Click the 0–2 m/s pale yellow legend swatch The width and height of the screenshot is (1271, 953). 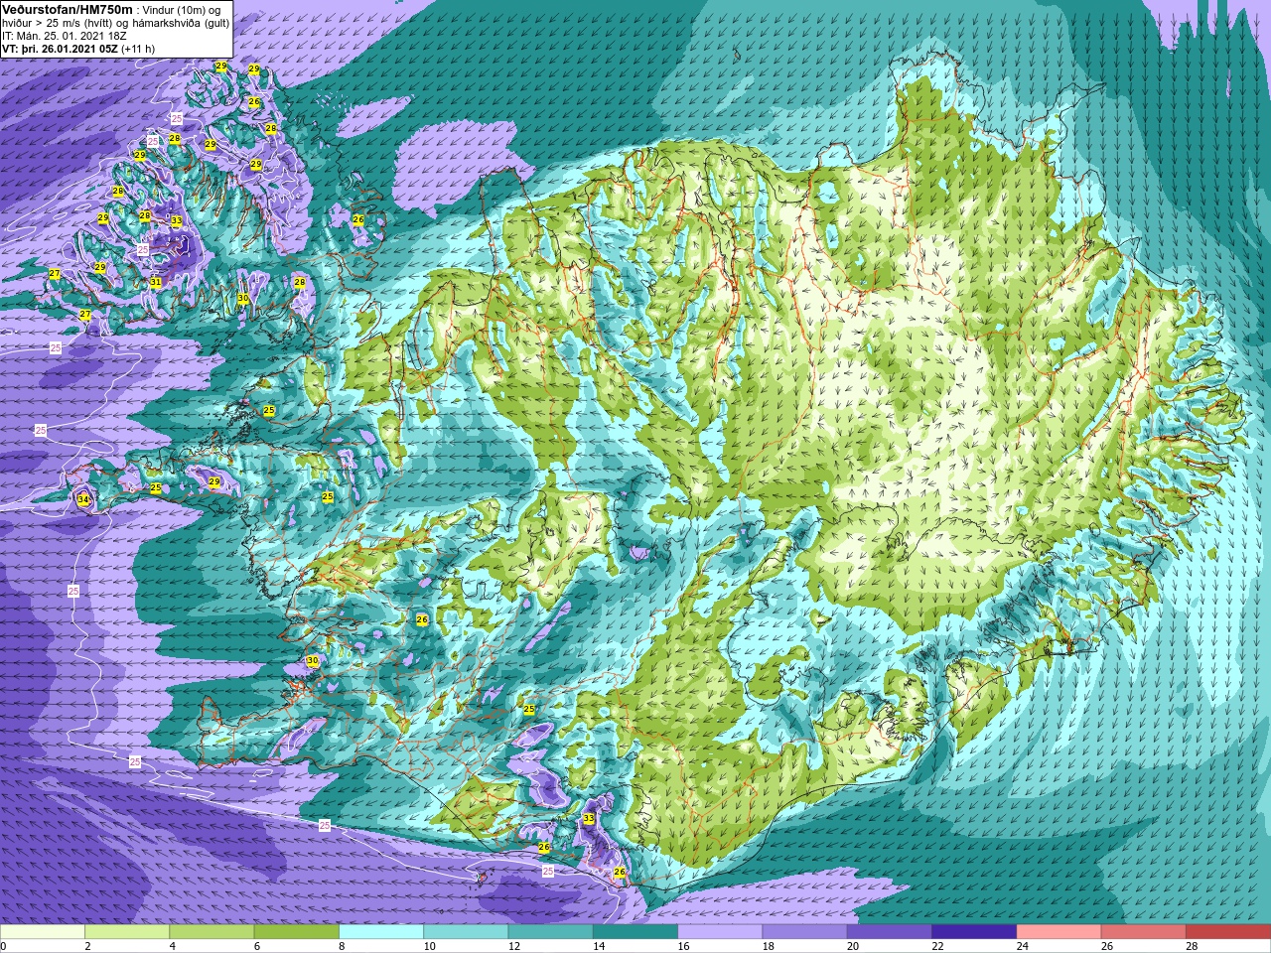click(43, 932)
